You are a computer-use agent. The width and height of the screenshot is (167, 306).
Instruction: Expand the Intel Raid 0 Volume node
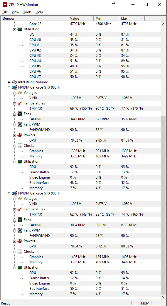pyautogui.click(x=9, y=82)
